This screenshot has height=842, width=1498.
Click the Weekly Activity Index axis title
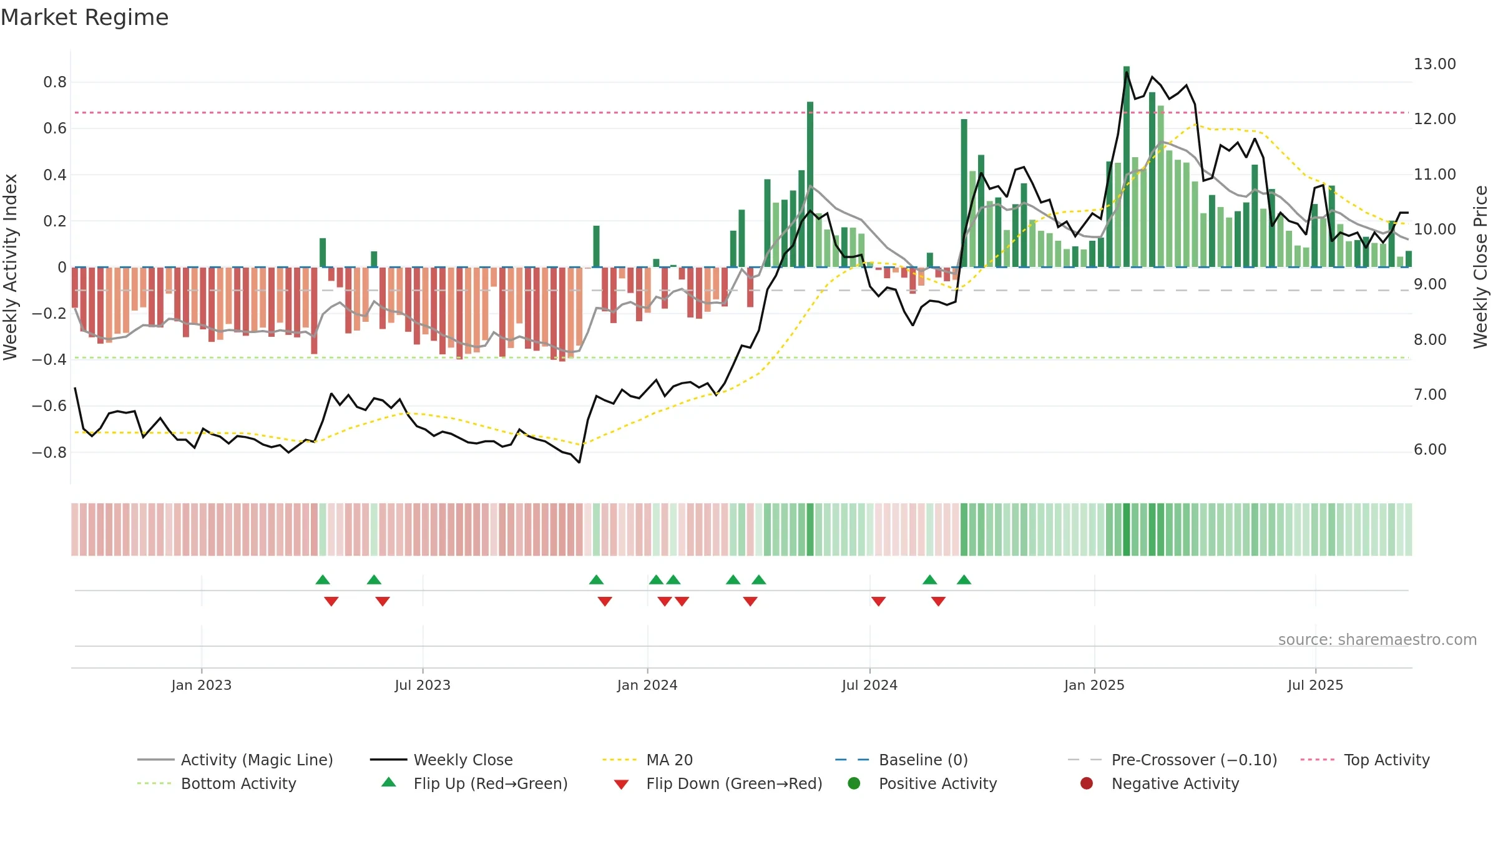point(10,267)
